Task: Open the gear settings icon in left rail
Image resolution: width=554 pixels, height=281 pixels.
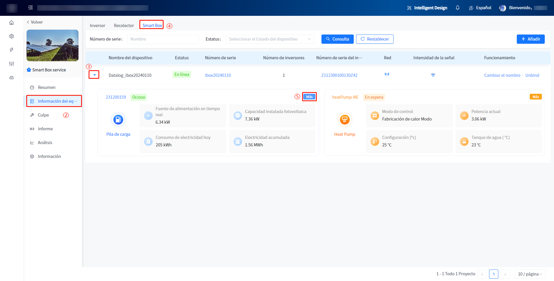Action: coord(12,36)
